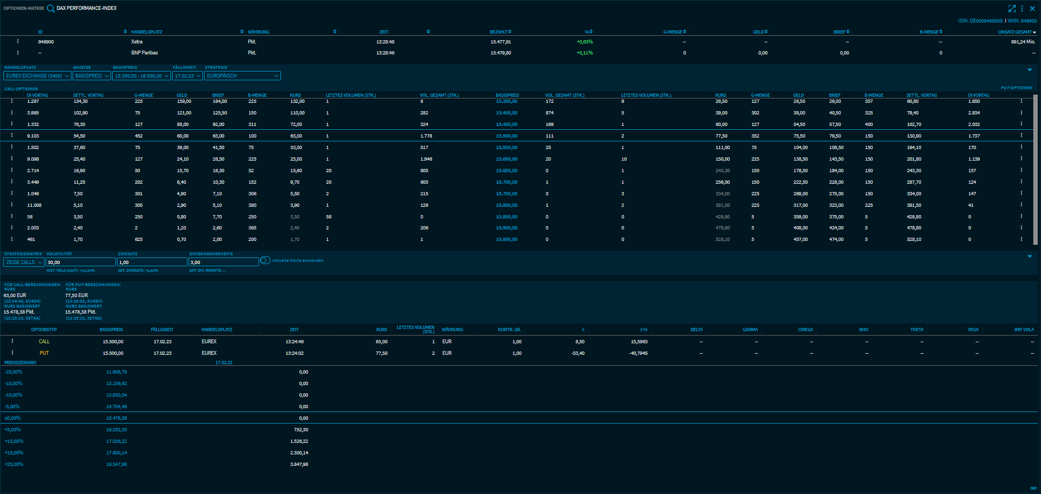Expand the widget to fullscreen

(1012, 8)
